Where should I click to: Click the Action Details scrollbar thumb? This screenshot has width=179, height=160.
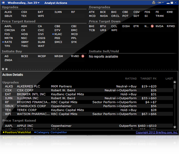[175, 87]
